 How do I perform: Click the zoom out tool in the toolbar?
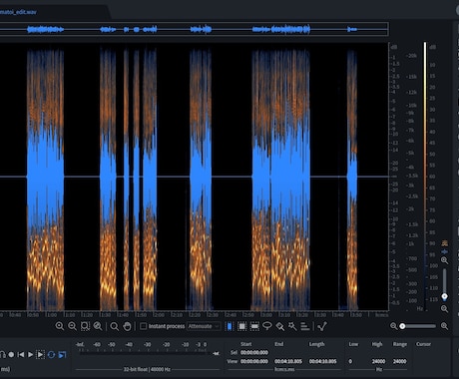72,326
